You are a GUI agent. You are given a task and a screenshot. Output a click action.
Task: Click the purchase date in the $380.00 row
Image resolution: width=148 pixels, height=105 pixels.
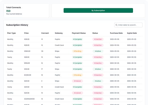coord(114,51)
